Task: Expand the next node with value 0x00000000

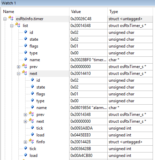Action: 25,121
